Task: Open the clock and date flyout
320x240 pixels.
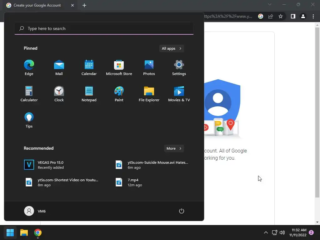Action: tap(298, 232)
